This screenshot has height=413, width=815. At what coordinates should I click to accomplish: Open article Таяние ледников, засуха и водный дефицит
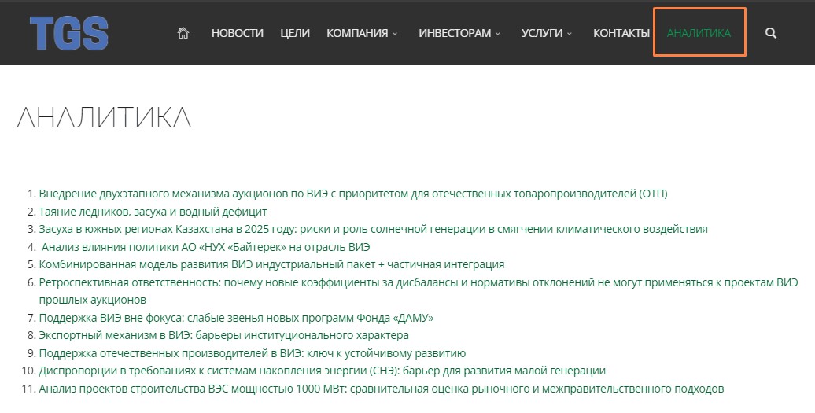(x=153, y=212)
